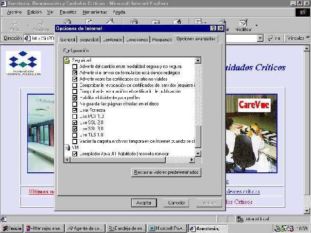Click the dialog's question mark help icon

click(x=213, y=28)
